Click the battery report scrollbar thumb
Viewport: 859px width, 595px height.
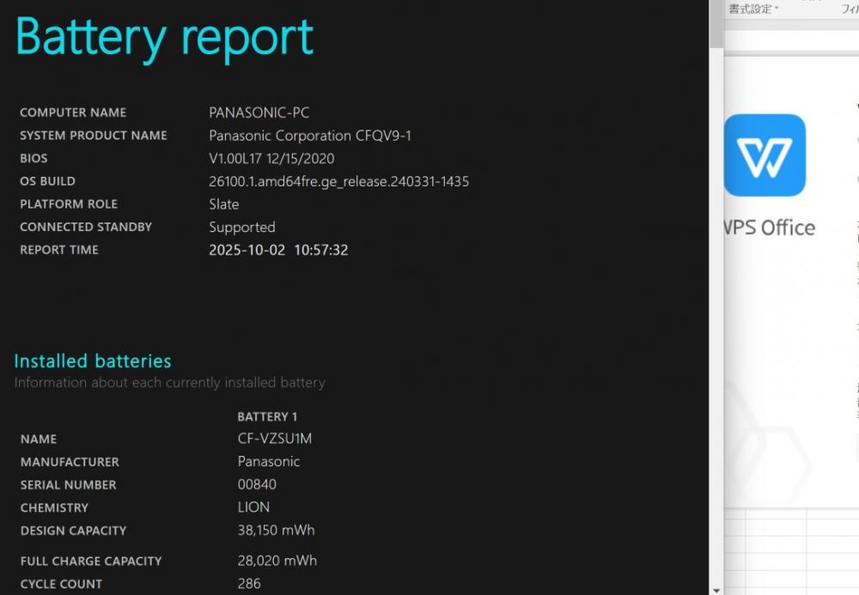716,23
